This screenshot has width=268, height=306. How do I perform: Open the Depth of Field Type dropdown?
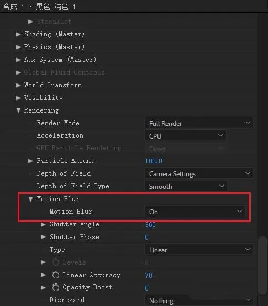186,186
